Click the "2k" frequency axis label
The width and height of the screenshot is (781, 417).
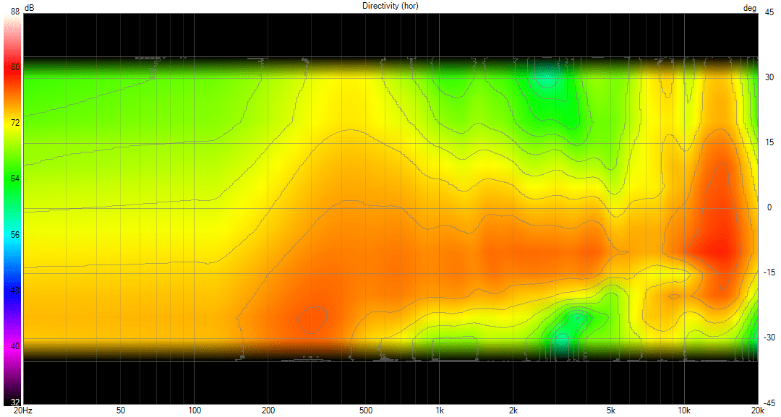513,410
